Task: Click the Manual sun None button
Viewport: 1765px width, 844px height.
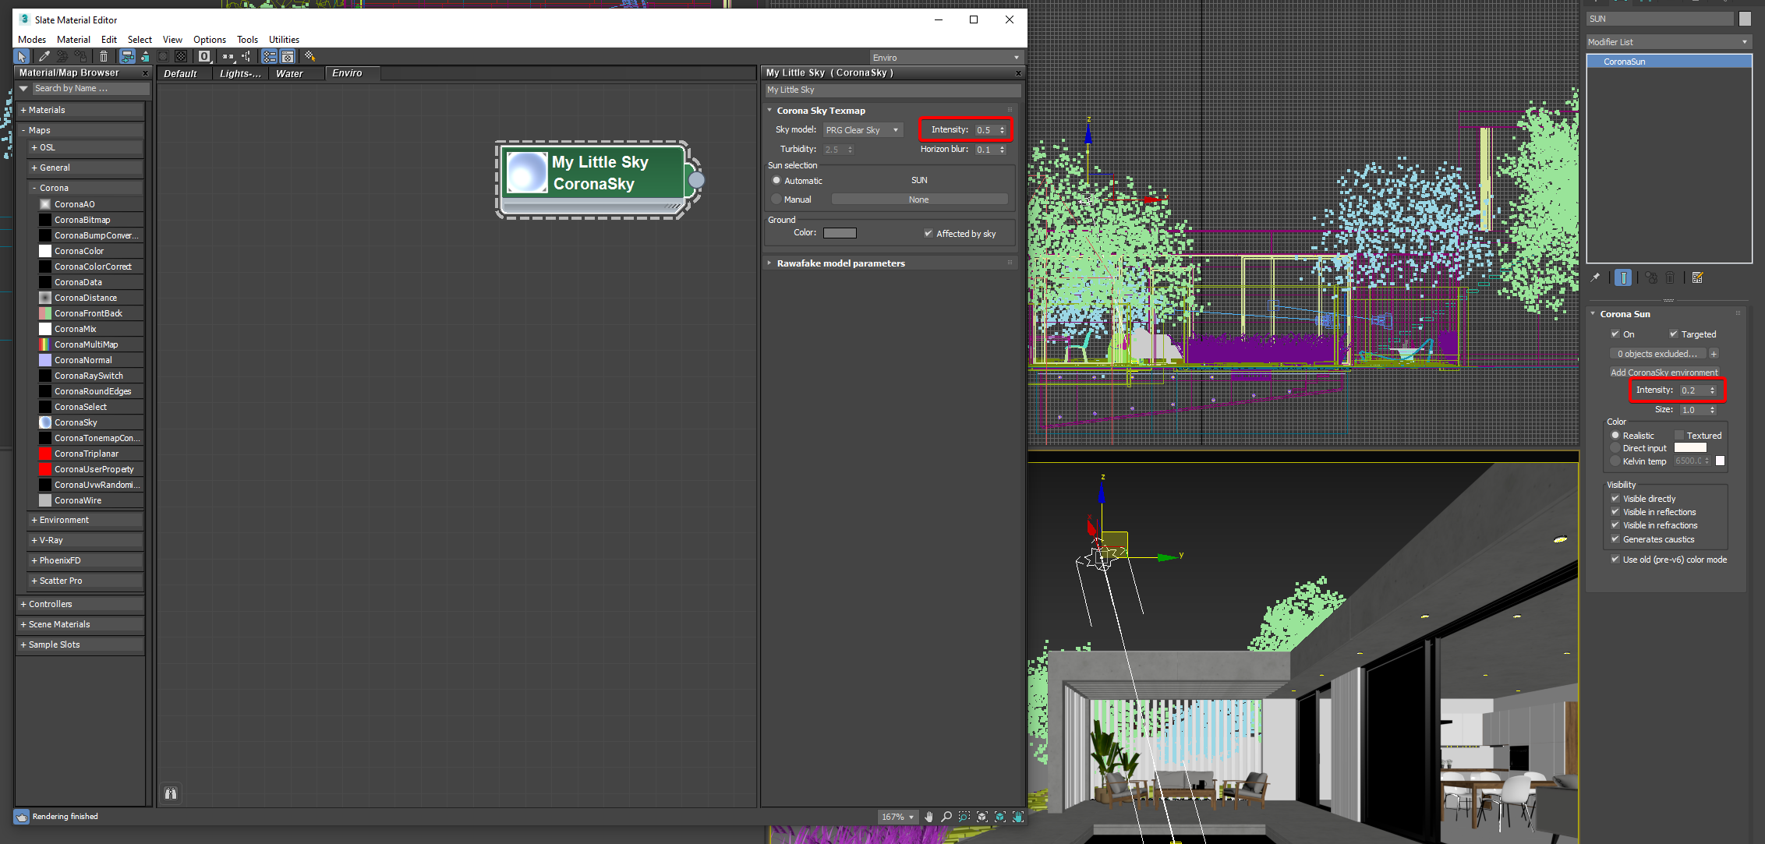Action: click(919, 200)
